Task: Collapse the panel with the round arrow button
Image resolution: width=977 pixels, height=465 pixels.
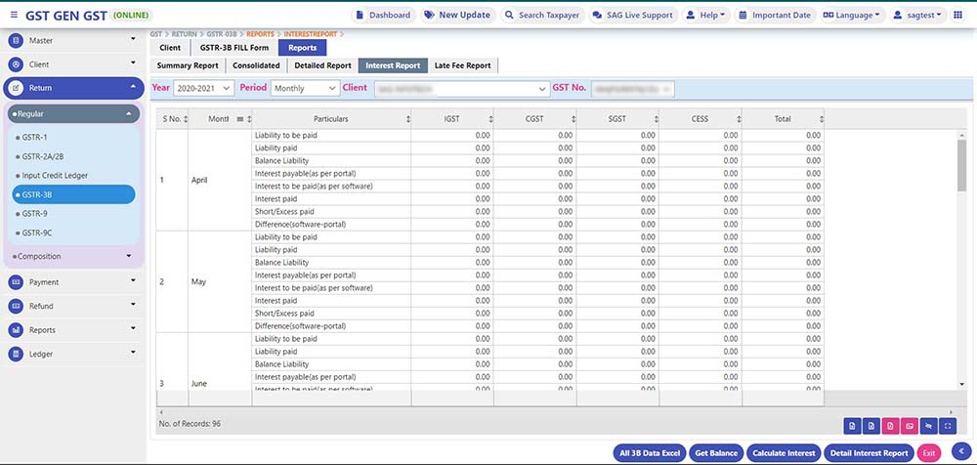Action: [959, 451]
